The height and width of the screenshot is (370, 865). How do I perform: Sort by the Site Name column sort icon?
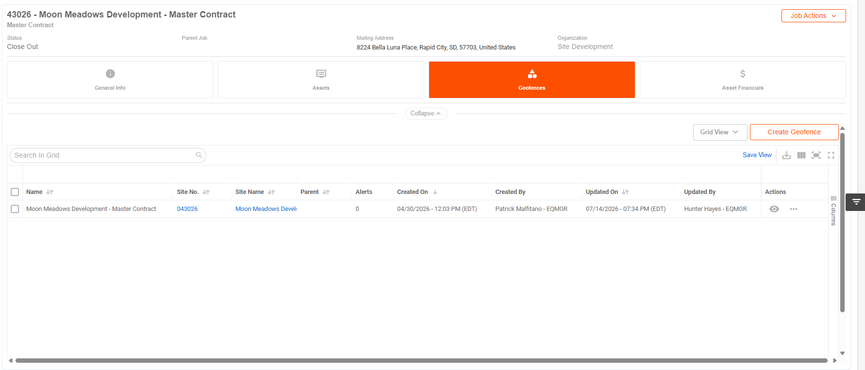click(271, 192)
